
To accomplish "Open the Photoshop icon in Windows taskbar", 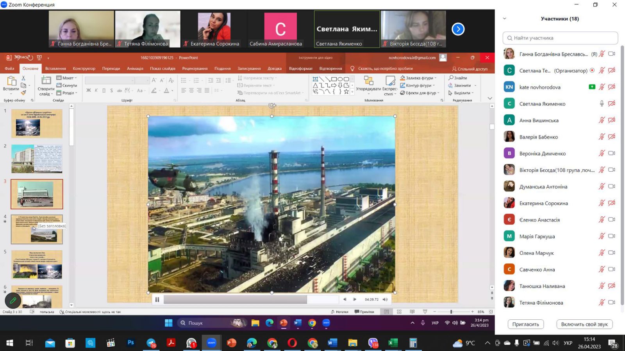I will (130, 343).
